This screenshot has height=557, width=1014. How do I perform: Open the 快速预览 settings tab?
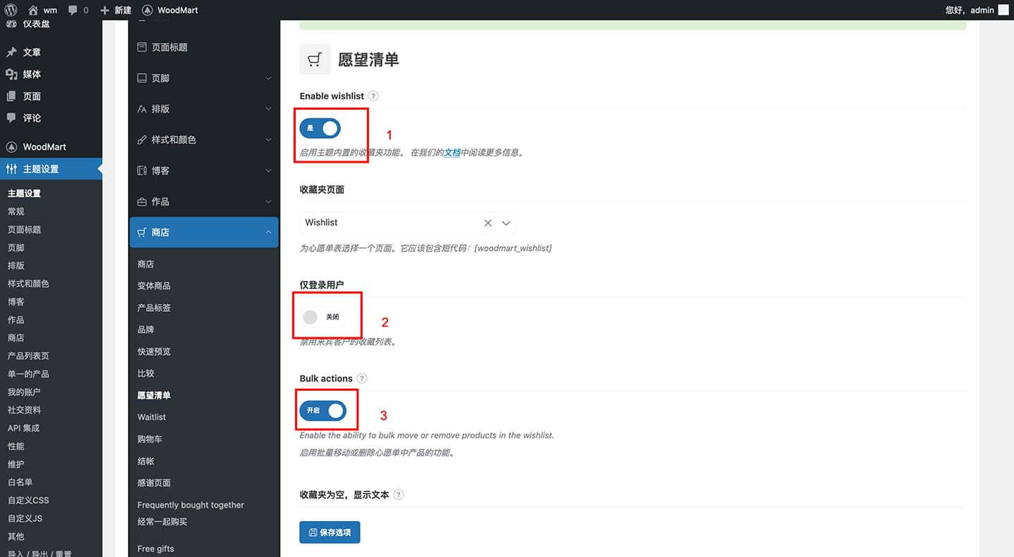154,351
